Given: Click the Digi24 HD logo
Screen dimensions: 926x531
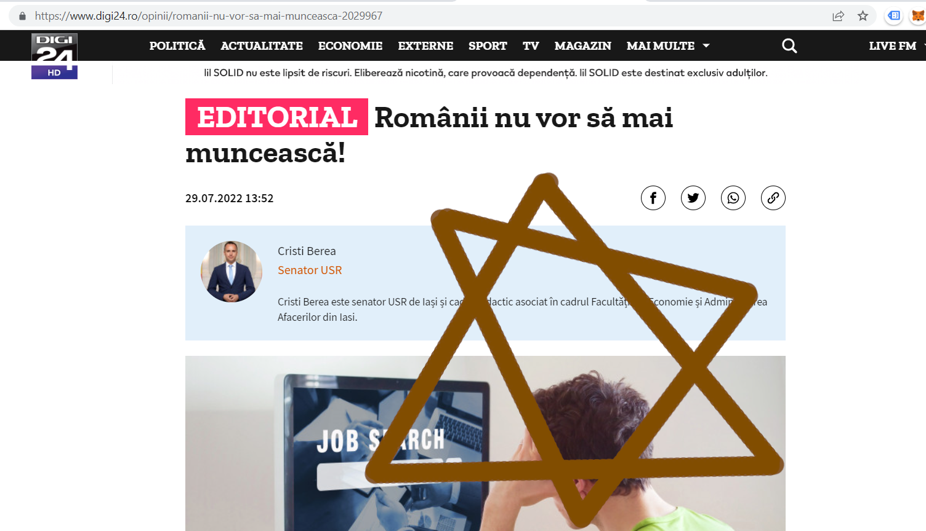Looking at the screenshot, I should [54, 56].
